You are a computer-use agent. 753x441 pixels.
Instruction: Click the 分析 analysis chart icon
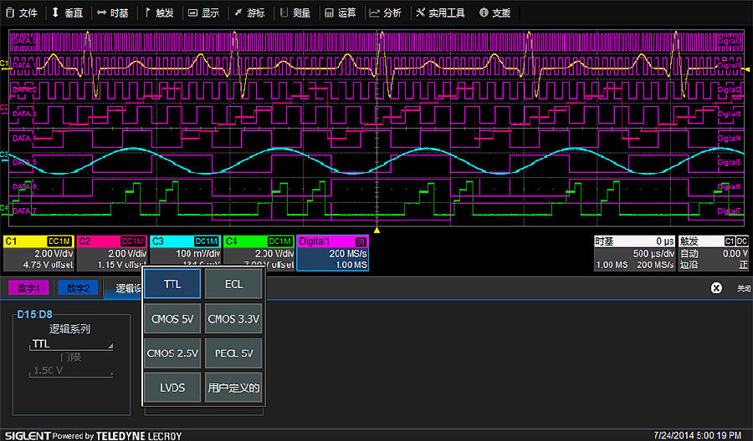pyautogui.click(x=375, y=13)
